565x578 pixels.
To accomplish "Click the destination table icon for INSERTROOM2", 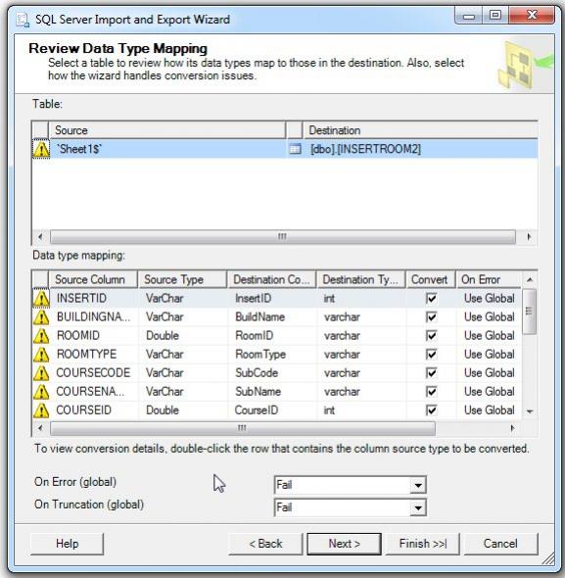I will [x=295, y=149].
